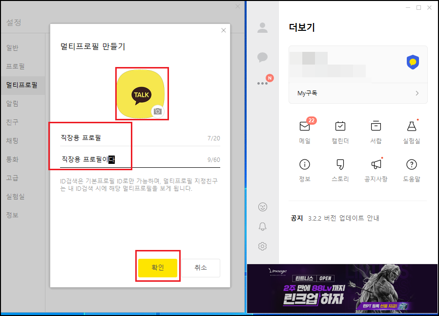Image resolution: width=439 pixels, height=316 pixels.
Task: Select the 멀티프로필 settings menu item
Action: click(22, 85)
